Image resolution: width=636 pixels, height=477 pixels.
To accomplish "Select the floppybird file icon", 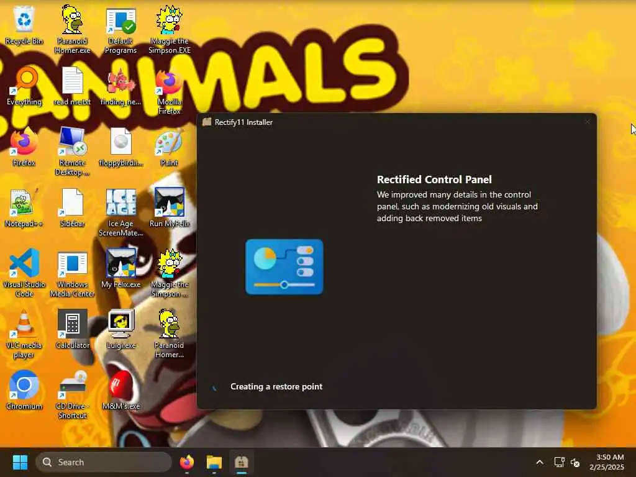I will coord(120,147).
